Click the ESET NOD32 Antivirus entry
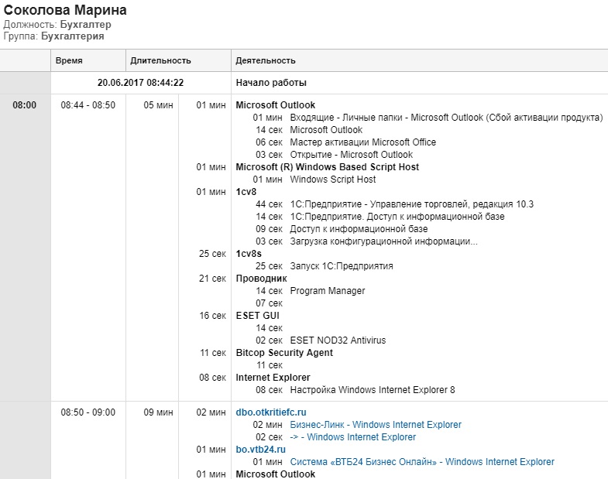Viewport: 608px width, 479px height. [338, 340]
